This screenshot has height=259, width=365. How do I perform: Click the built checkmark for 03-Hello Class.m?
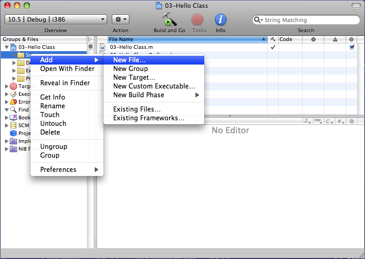[x=273, y=47]
